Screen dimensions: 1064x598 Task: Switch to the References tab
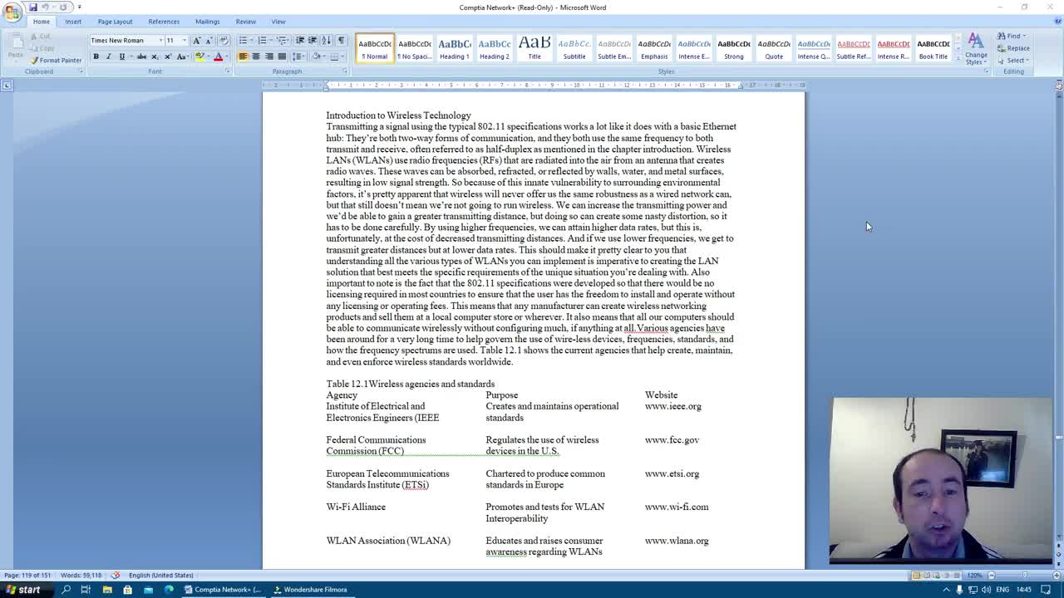[164, 22]
